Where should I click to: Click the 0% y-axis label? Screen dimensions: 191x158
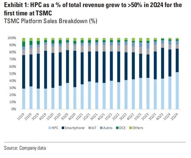[x=14, y=109]
